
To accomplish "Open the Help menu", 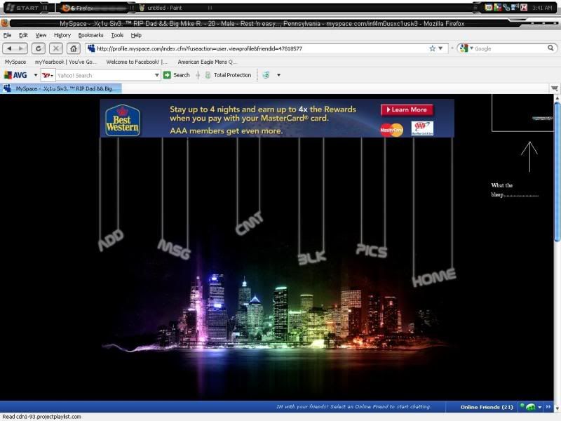I will coord(136,35).
